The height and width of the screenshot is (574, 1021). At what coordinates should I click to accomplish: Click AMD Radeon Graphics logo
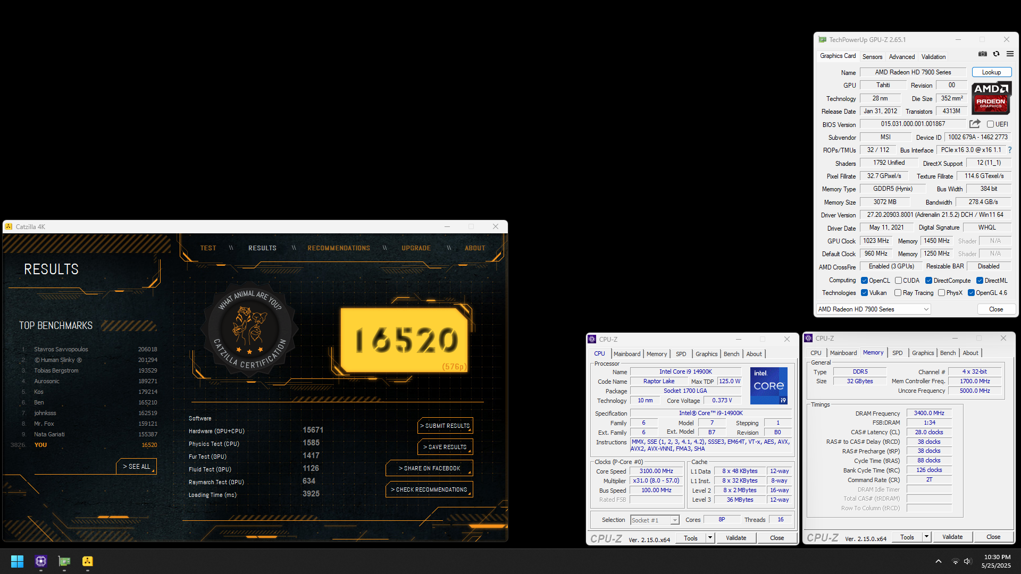[991, 97]
